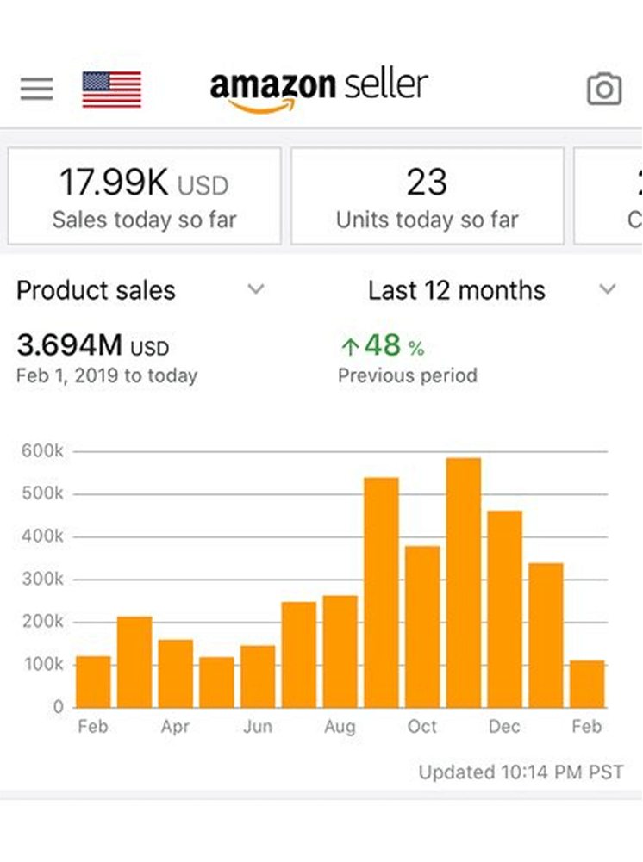Tap the Amazon Seller logo
The image size is (643, 862).
pos(318,89)
